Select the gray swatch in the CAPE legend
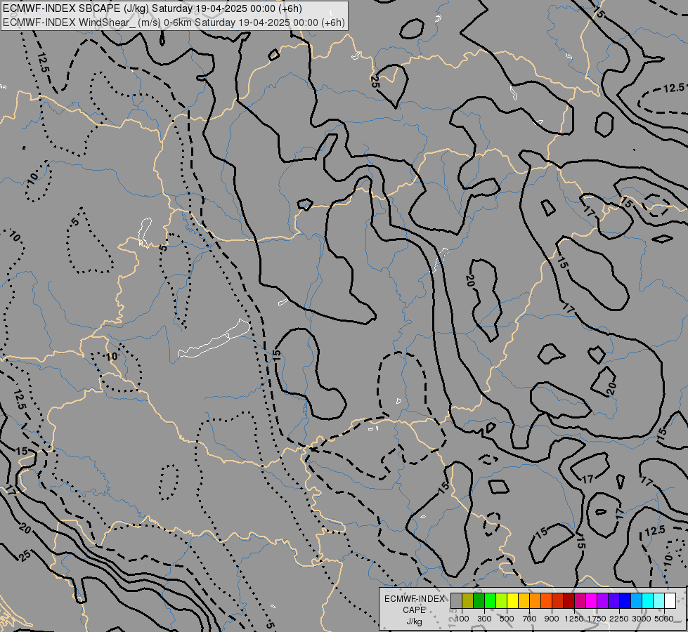 point(456,600)
